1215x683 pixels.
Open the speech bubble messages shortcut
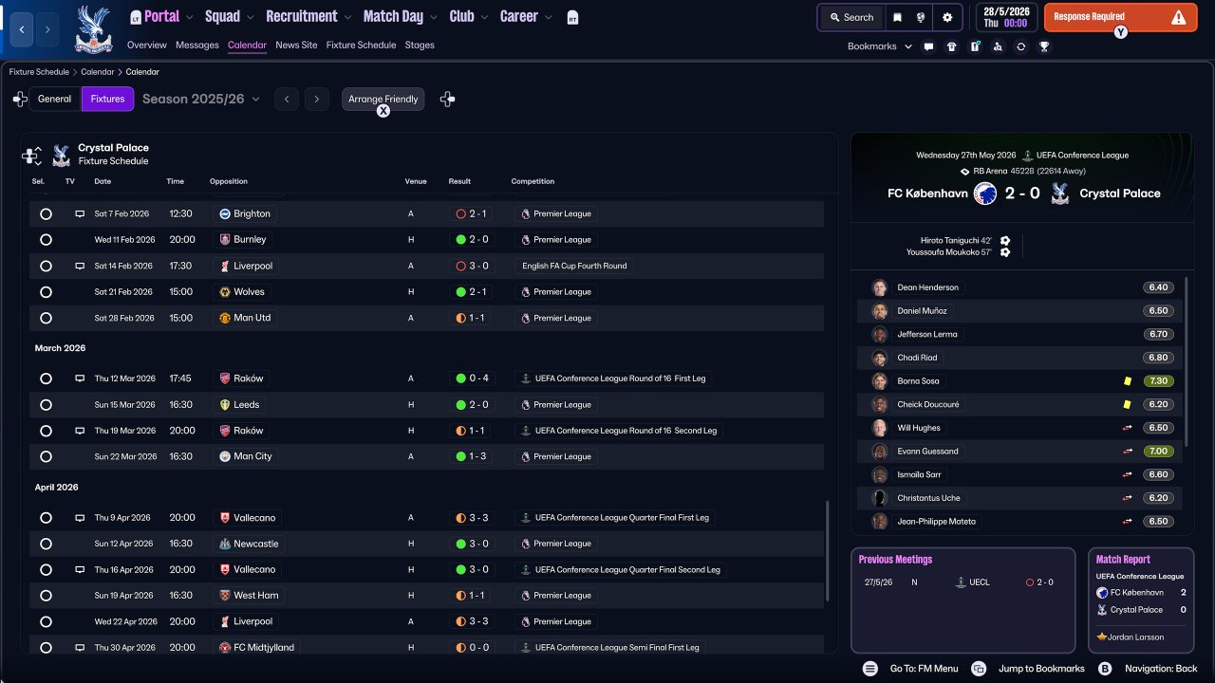(x=928, y=46)
